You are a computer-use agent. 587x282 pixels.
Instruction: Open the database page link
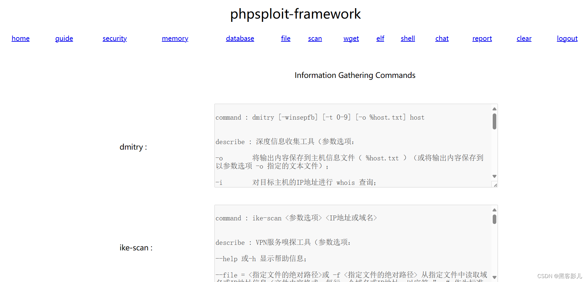tap(240, 38)
